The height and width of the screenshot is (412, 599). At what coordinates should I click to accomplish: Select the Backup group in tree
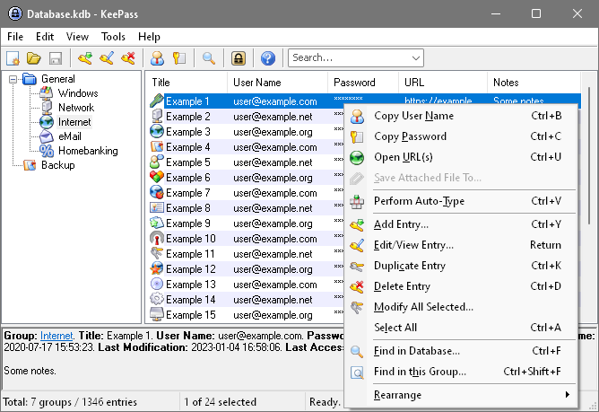coord(57,165)
